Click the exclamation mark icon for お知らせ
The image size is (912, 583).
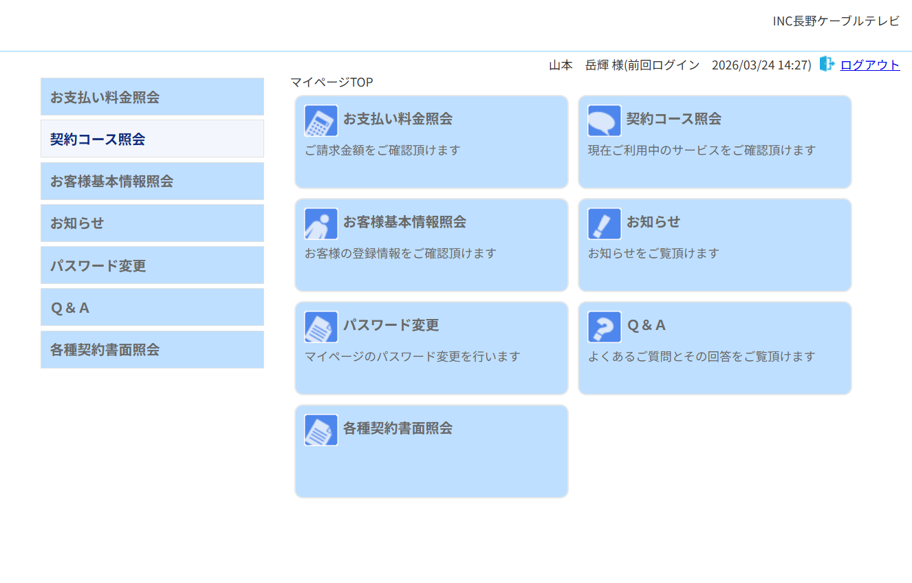click(x=604, y=224)
